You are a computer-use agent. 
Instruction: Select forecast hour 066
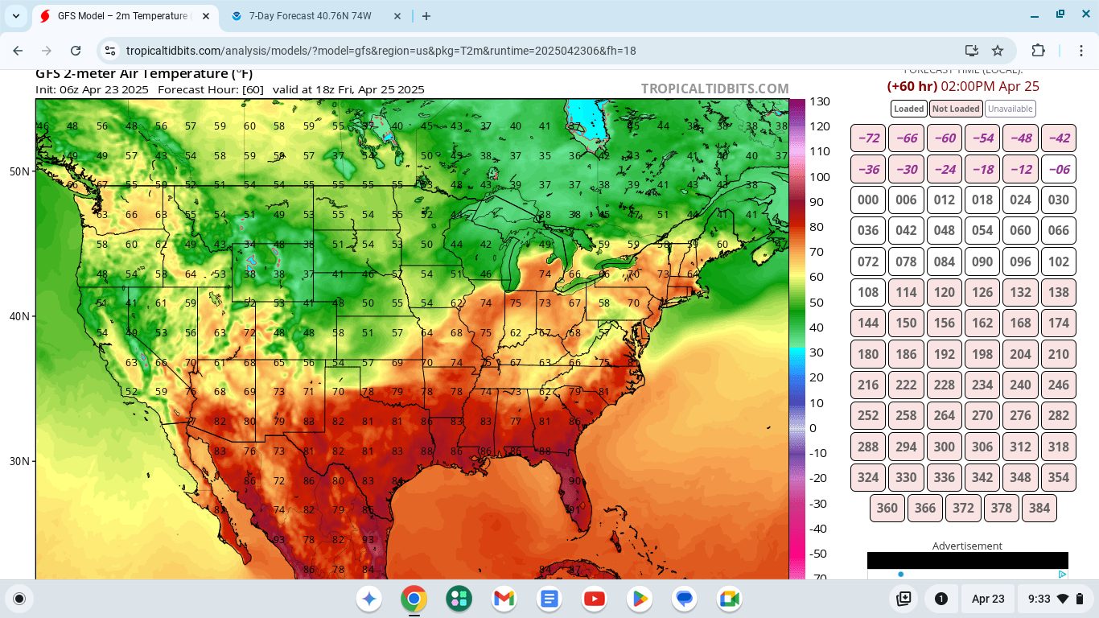click(x=1058, y=231)
